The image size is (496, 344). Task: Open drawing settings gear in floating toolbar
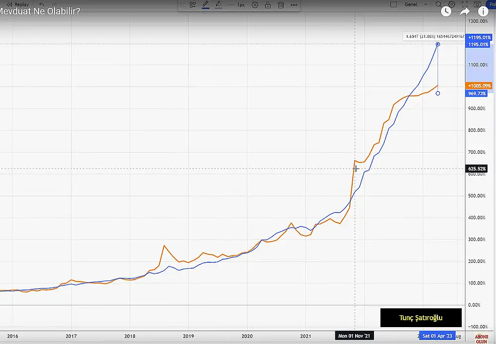pyautogui.click(x=254, y=5)
